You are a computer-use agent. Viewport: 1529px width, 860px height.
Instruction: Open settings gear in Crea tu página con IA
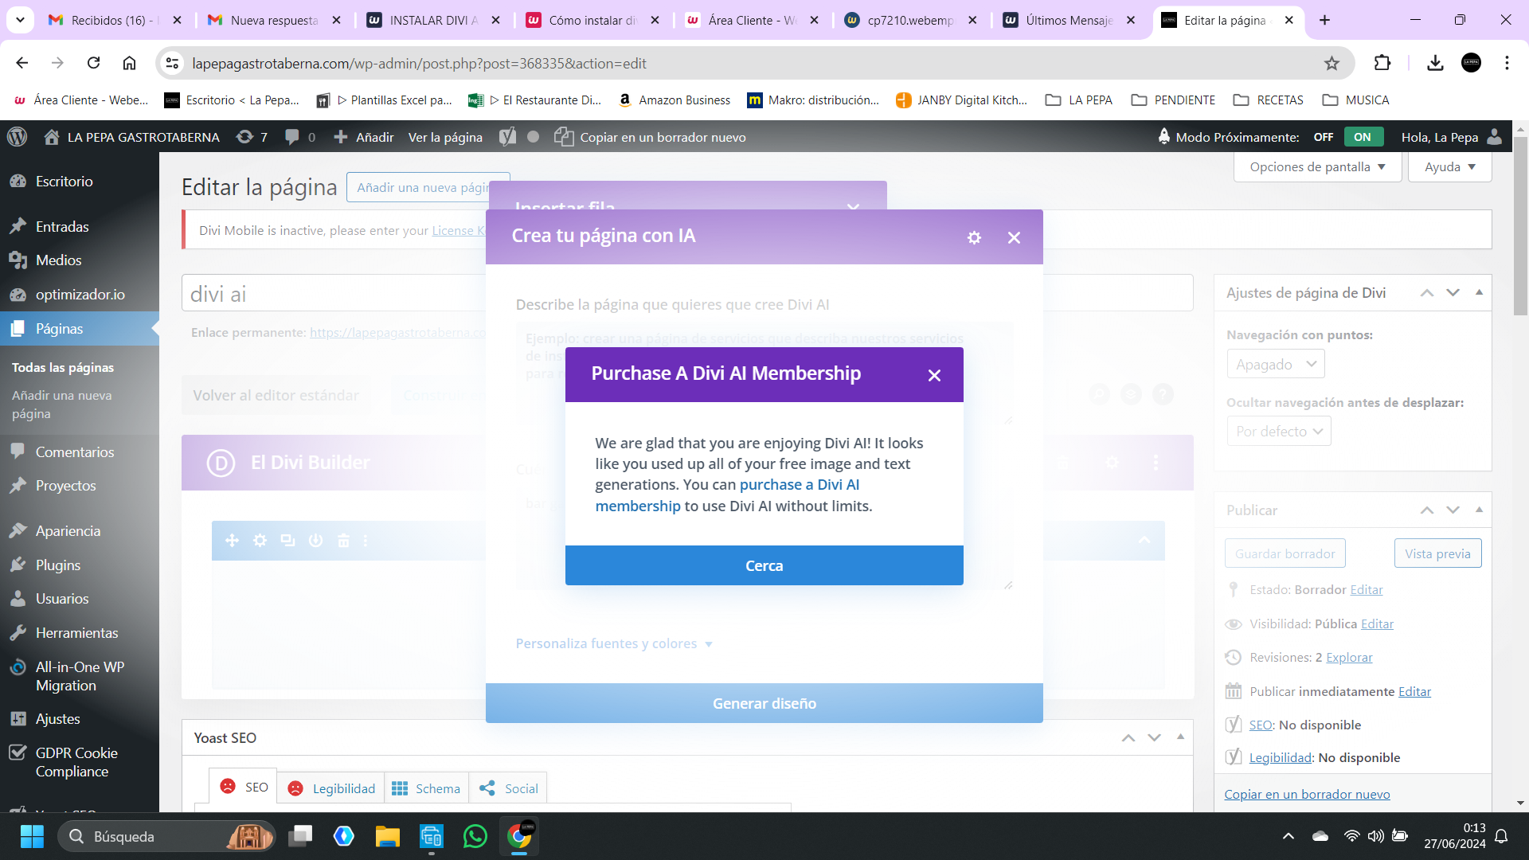974,237
